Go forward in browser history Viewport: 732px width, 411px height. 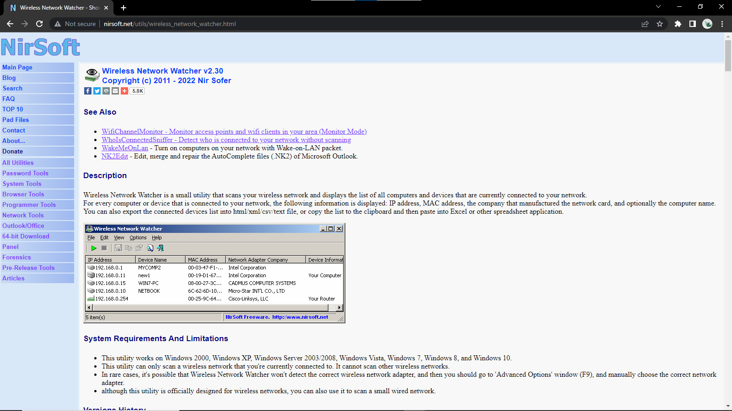(25, 24)
